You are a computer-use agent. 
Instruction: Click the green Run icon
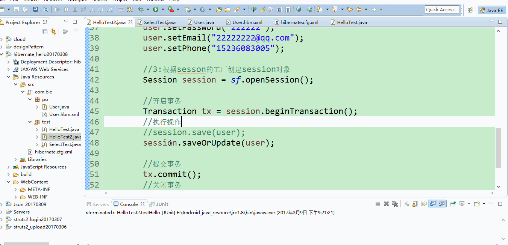[156, 9]
